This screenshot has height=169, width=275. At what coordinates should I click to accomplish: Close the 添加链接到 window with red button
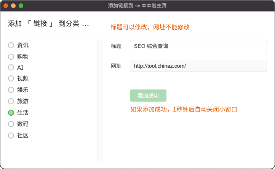6,6
